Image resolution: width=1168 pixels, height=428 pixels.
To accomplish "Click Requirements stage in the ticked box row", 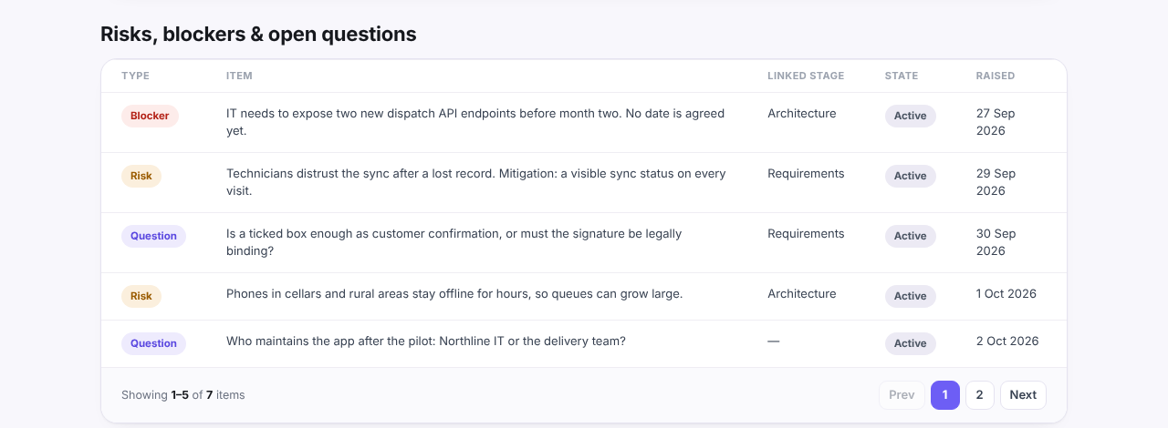I will pyautogui.click(x=806, y=233).
